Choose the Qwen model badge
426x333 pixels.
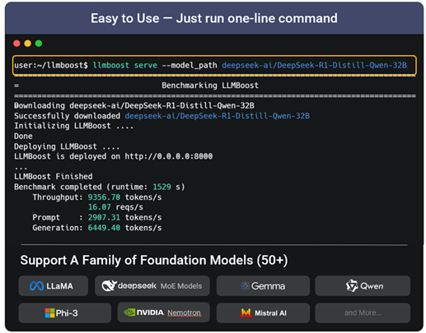pyautogui.click(x=363, y=286)
